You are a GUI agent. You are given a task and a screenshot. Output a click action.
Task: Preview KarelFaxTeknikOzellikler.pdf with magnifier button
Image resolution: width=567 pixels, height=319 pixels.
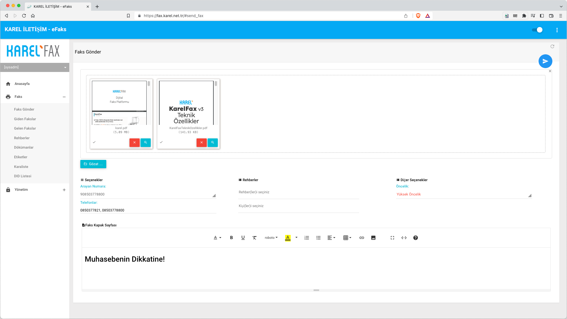point(213,143)
